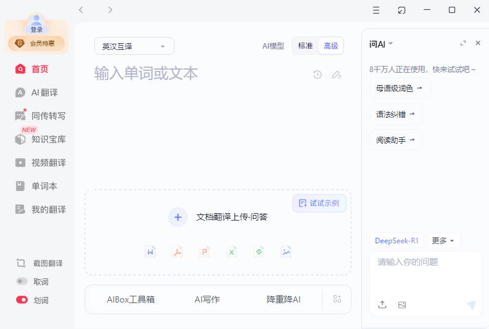Send the question with the paper plane
This screenshot has width=489, height=329.
(x=471, y=305)
